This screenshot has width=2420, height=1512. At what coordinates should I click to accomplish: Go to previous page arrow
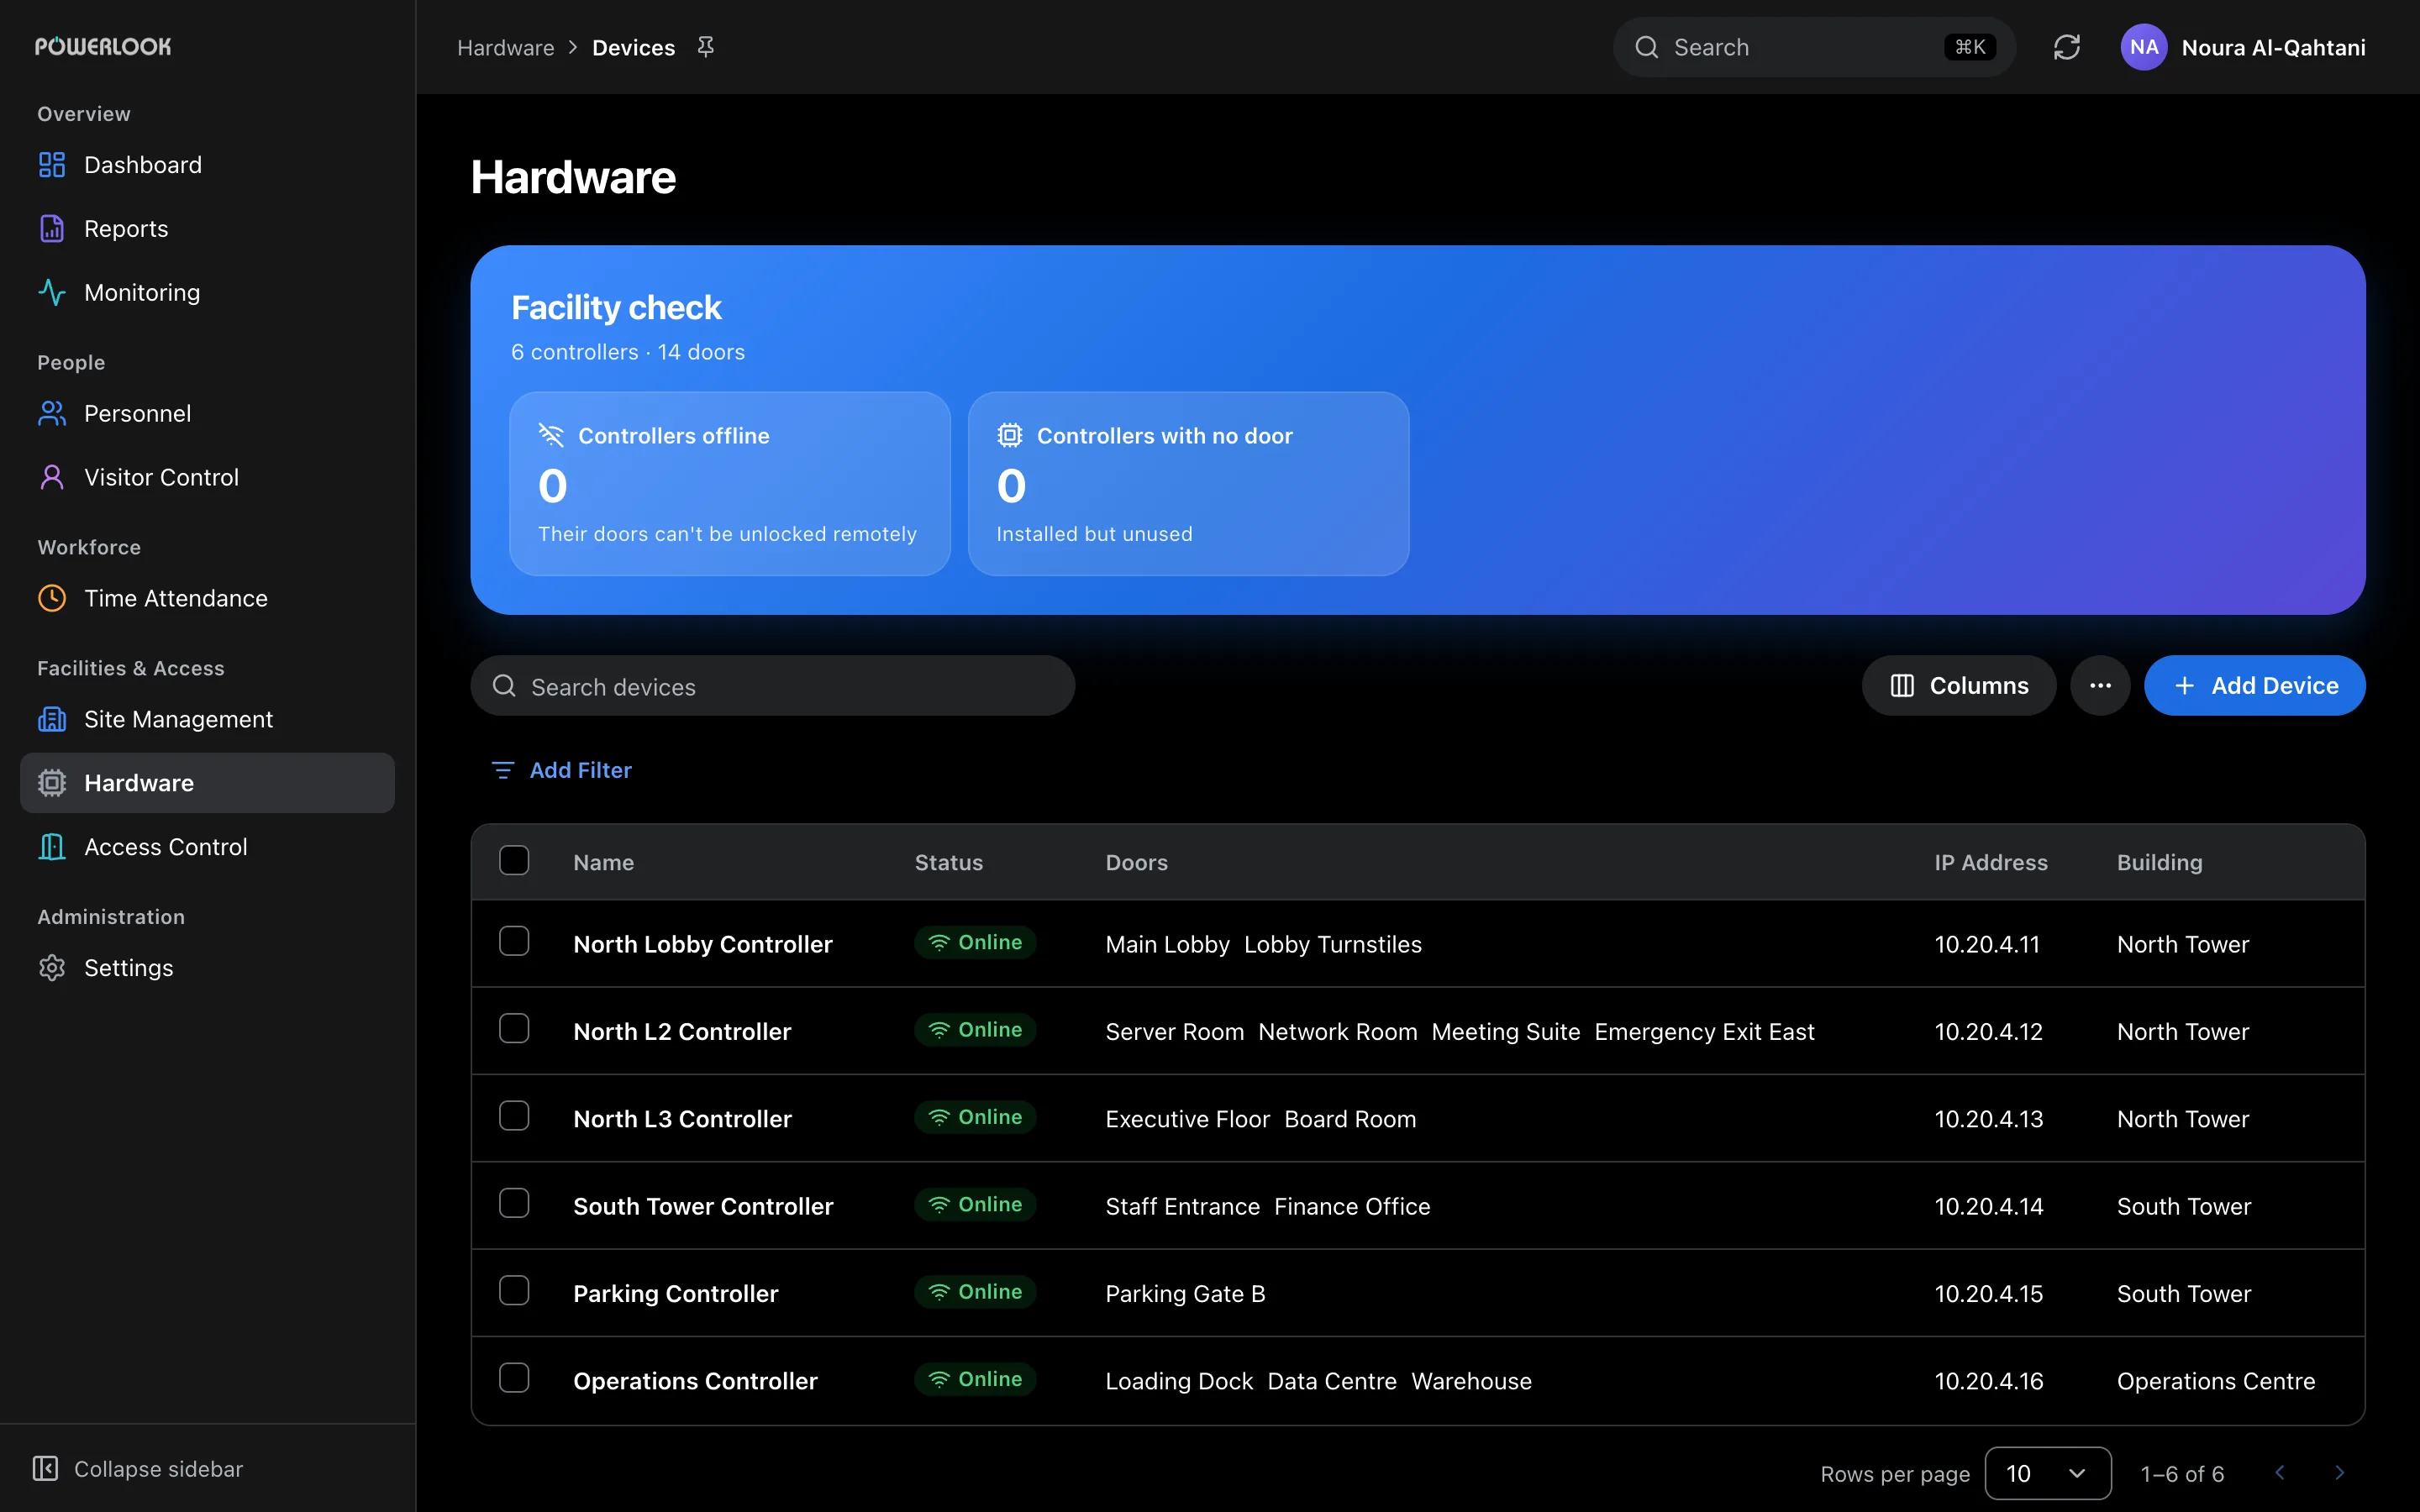(x=2280, y=1473)
